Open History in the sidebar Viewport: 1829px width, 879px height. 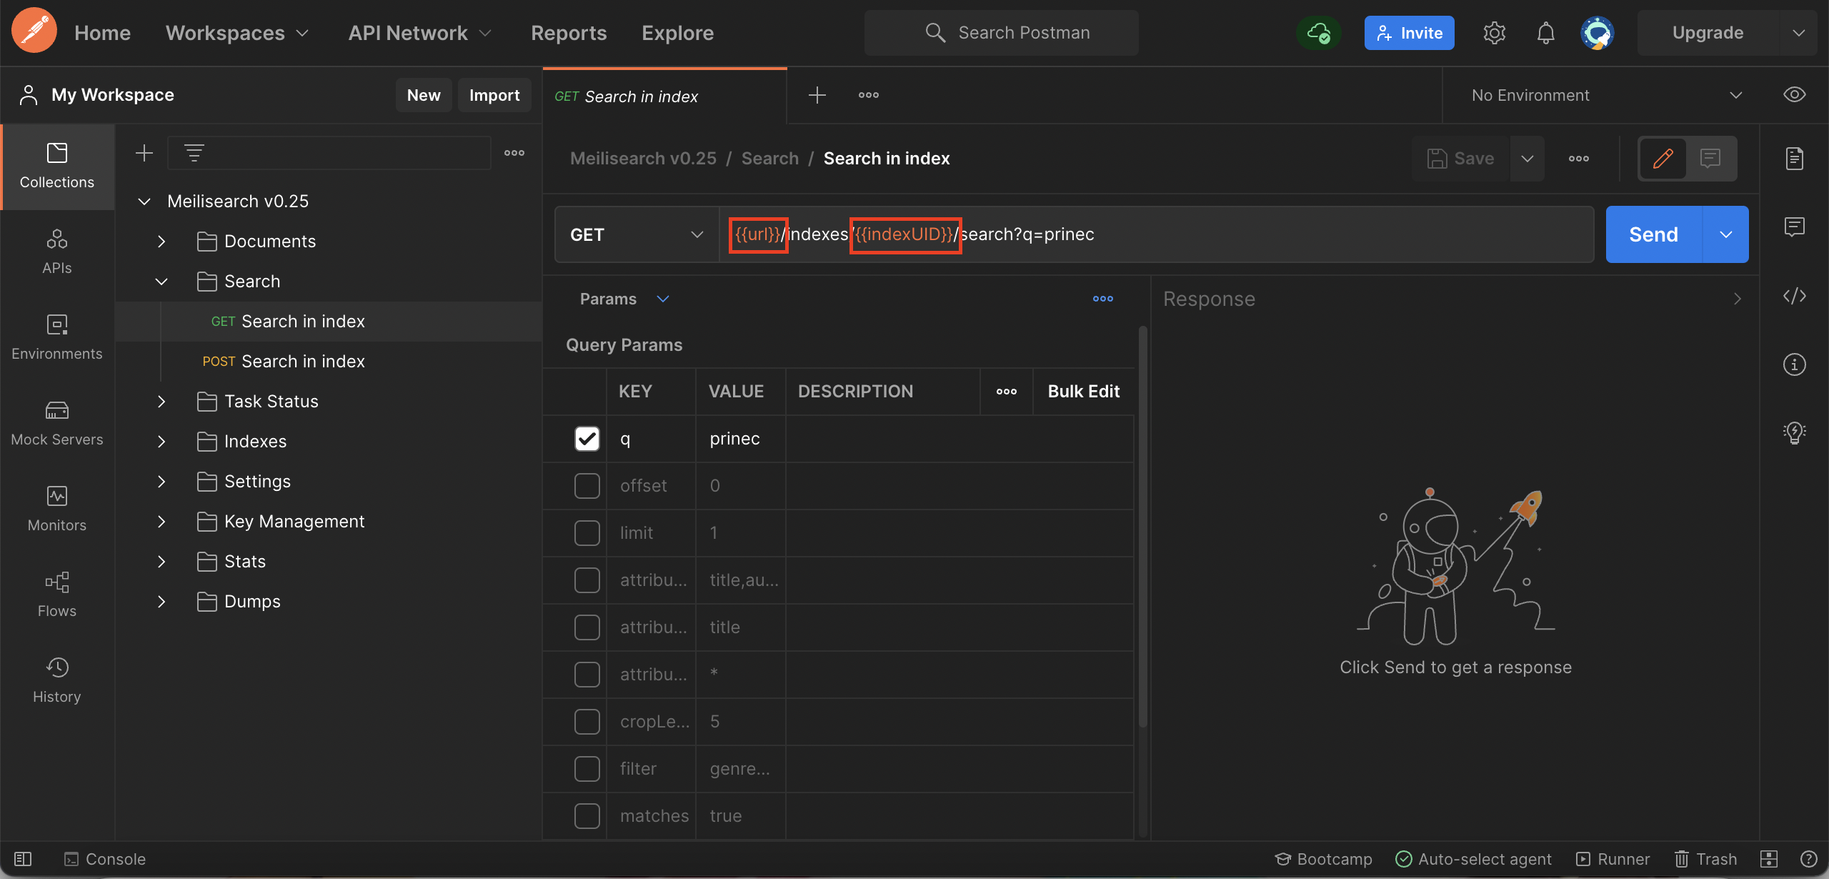pyautogui.click(x=57, y=680)
